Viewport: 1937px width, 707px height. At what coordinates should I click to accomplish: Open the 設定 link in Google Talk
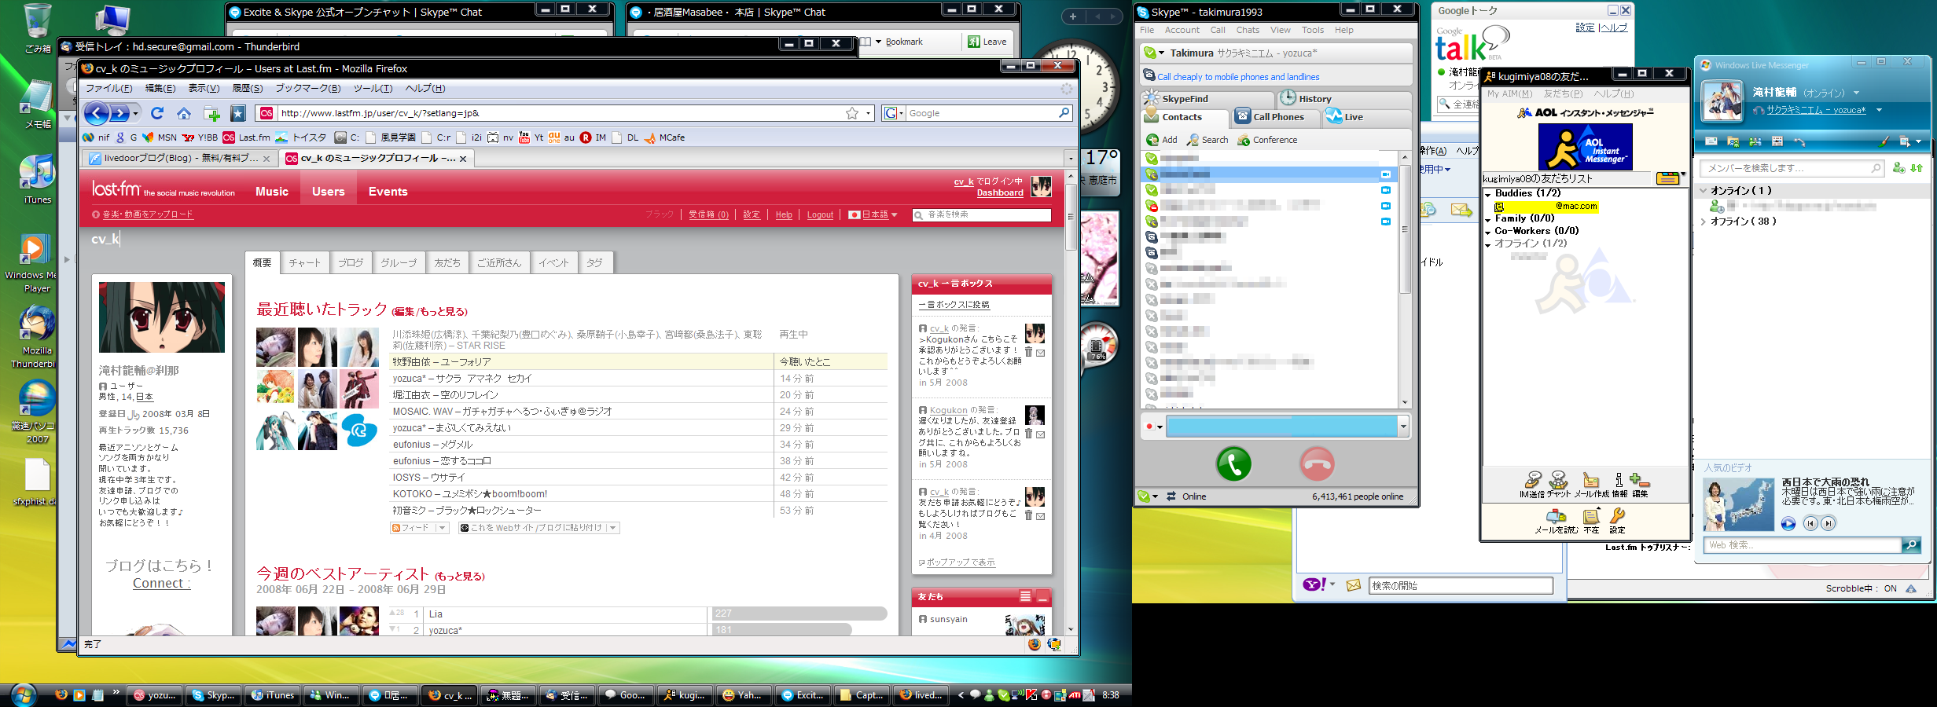[1585, 27]
